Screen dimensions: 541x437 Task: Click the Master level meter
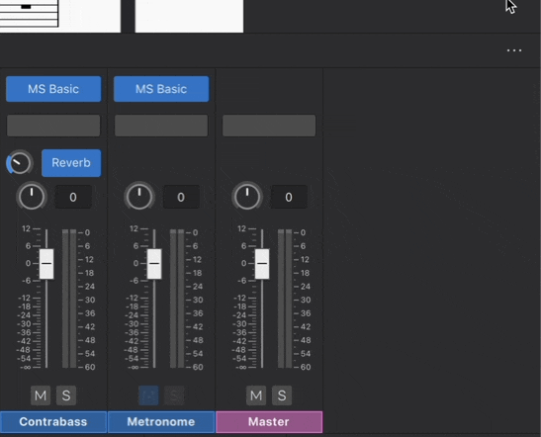(x=285, y=299)
